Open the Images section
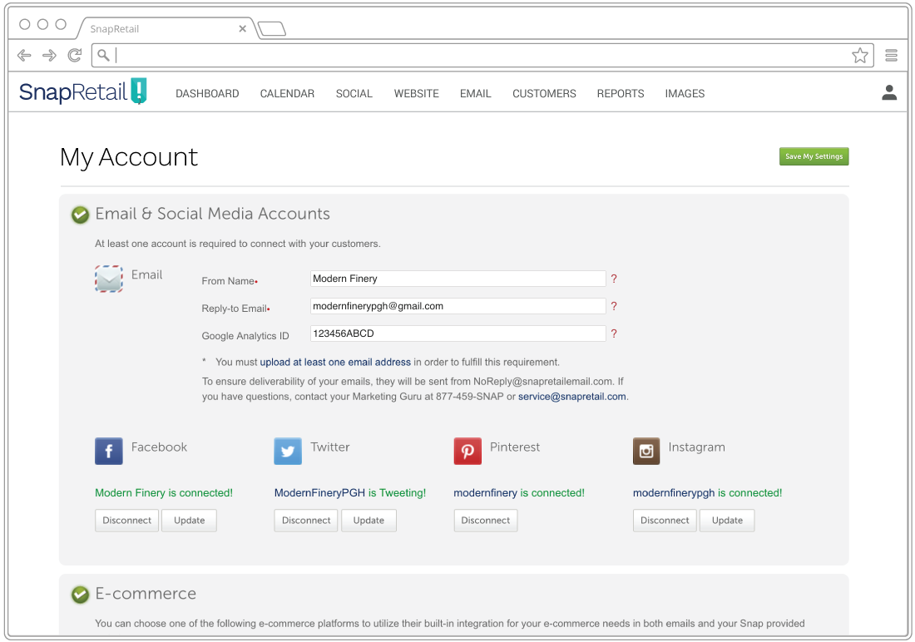The image size is (915, 642). [685, 93]
